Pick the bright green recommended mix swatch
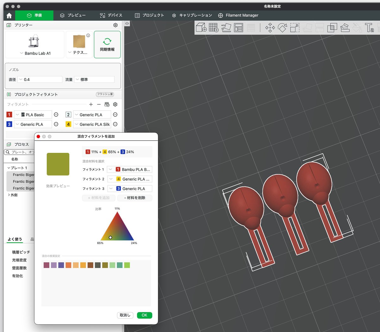This screenshot has width=380, height=332. tap(127, 265)
